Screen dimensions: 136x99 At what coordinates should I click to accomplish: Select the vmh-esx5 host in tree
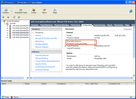[20, 35]
